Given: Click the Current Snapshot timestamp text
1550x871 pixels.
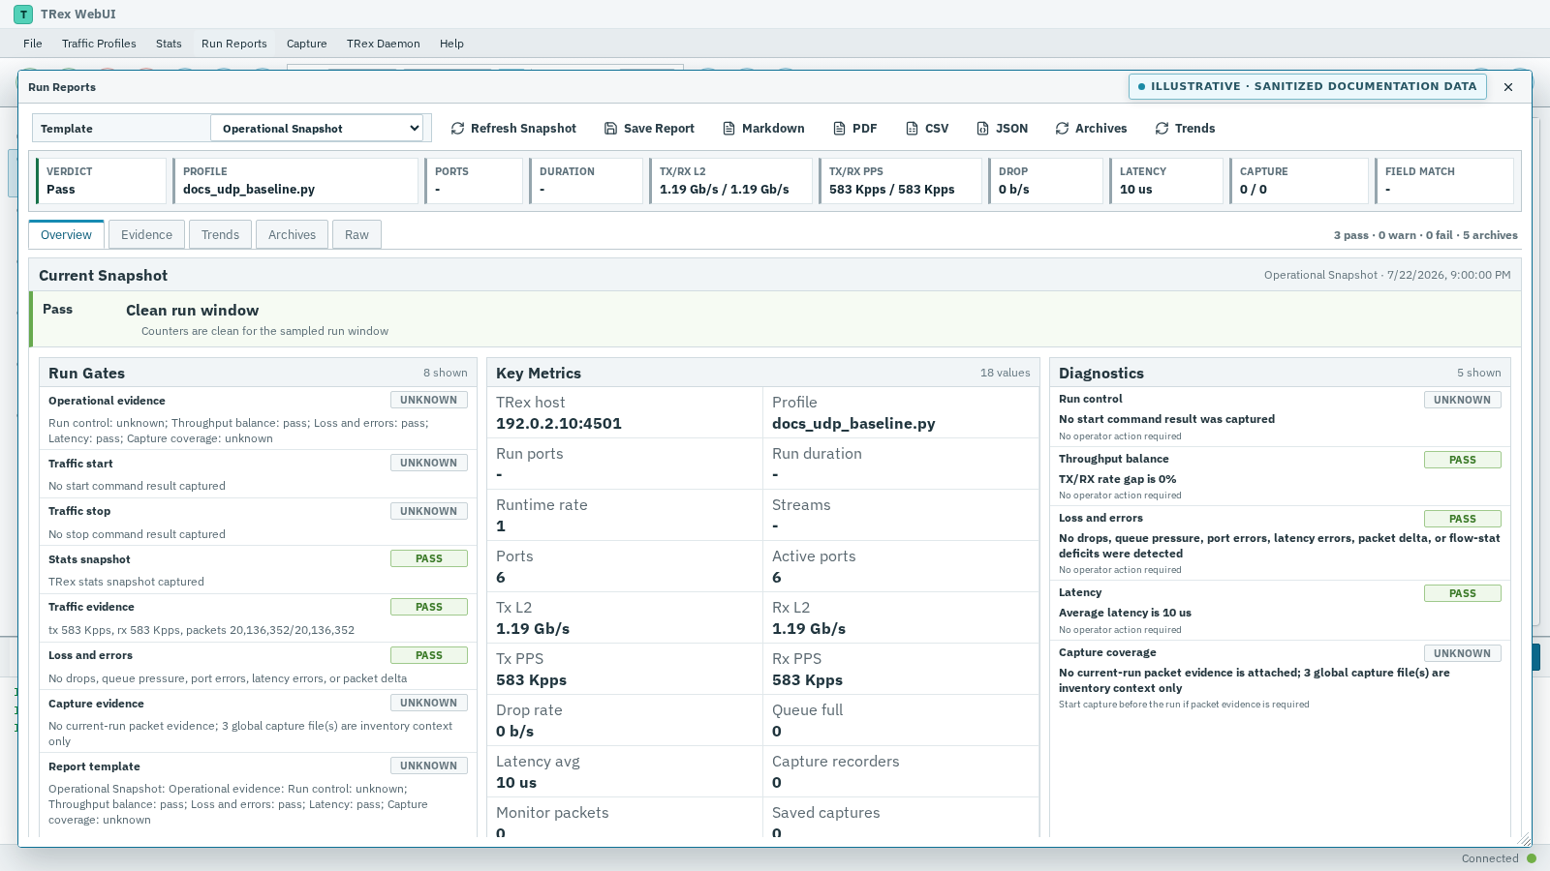Looking at the screenshot, I should pos(1387,275).
